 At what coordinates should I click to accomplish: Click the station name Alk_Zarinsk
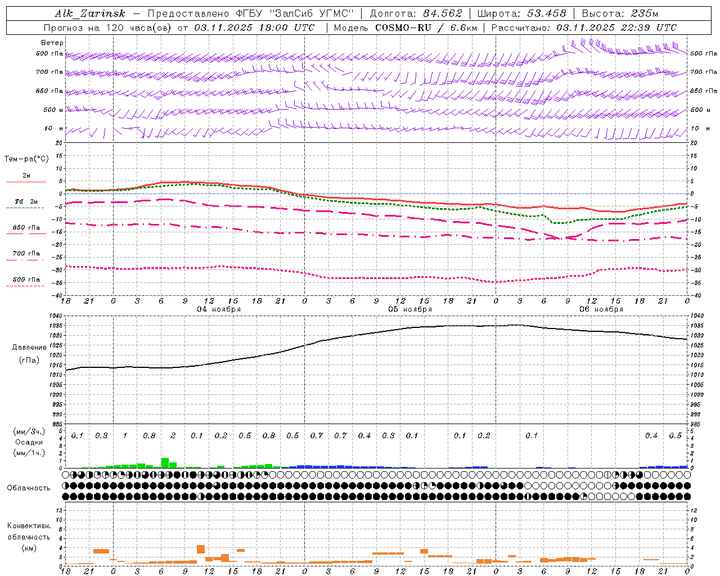(89, 13)
